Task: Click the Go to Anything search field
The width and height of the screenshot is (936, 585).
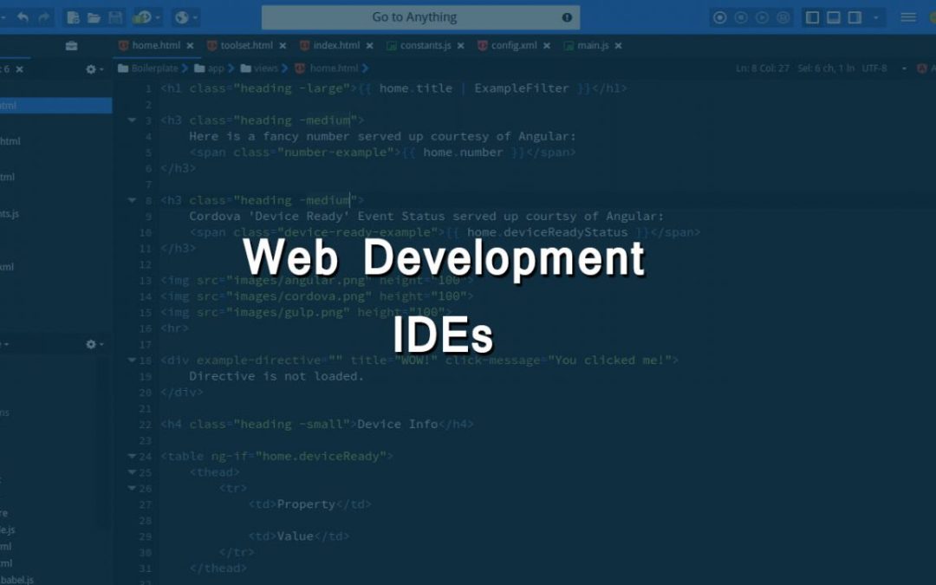Action: pos(420,16)
